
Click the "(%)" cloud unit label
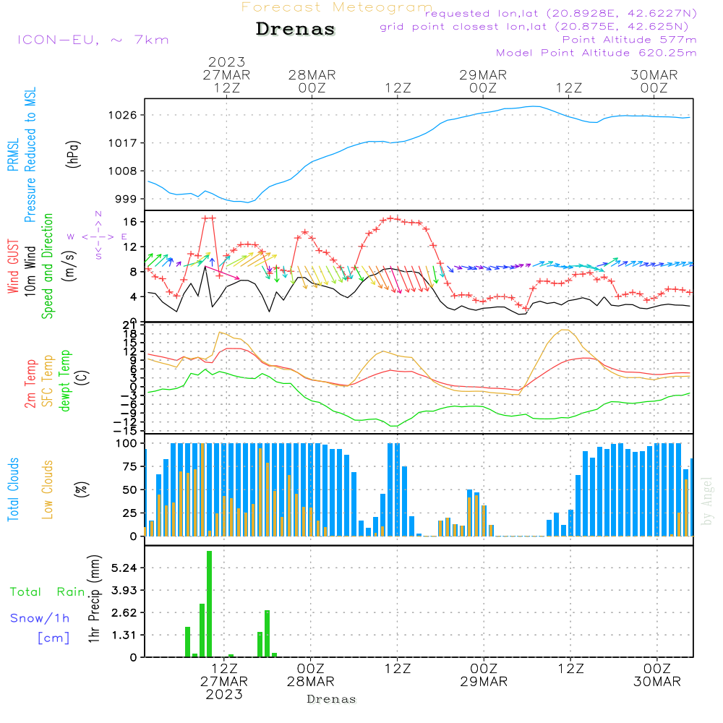(81, 489)
